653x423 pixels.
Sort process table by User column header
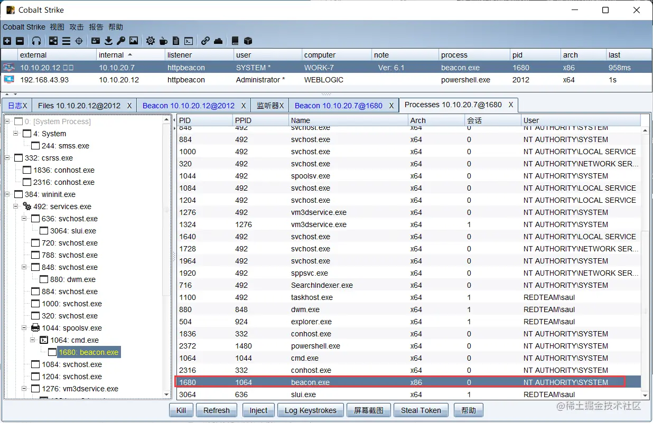tap(581, 120)
